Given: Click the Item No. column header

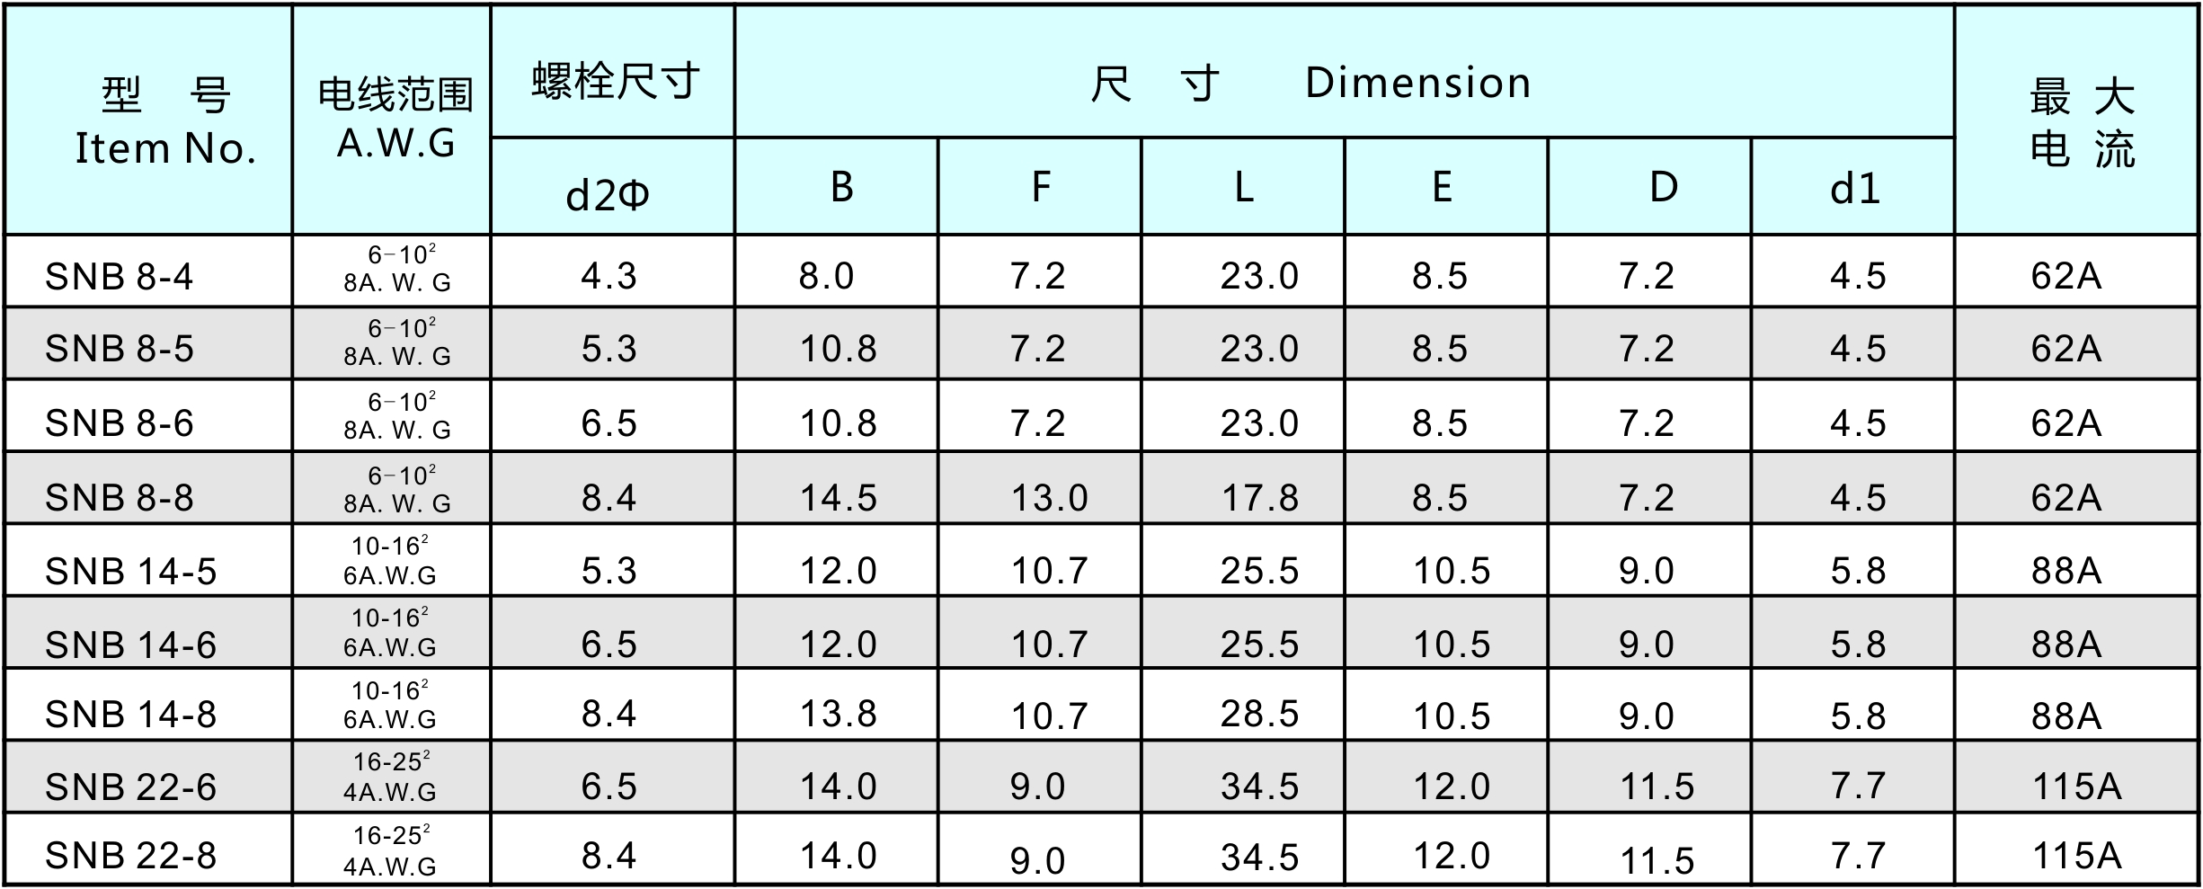Looking at the screenshot, I should point(165,121).
